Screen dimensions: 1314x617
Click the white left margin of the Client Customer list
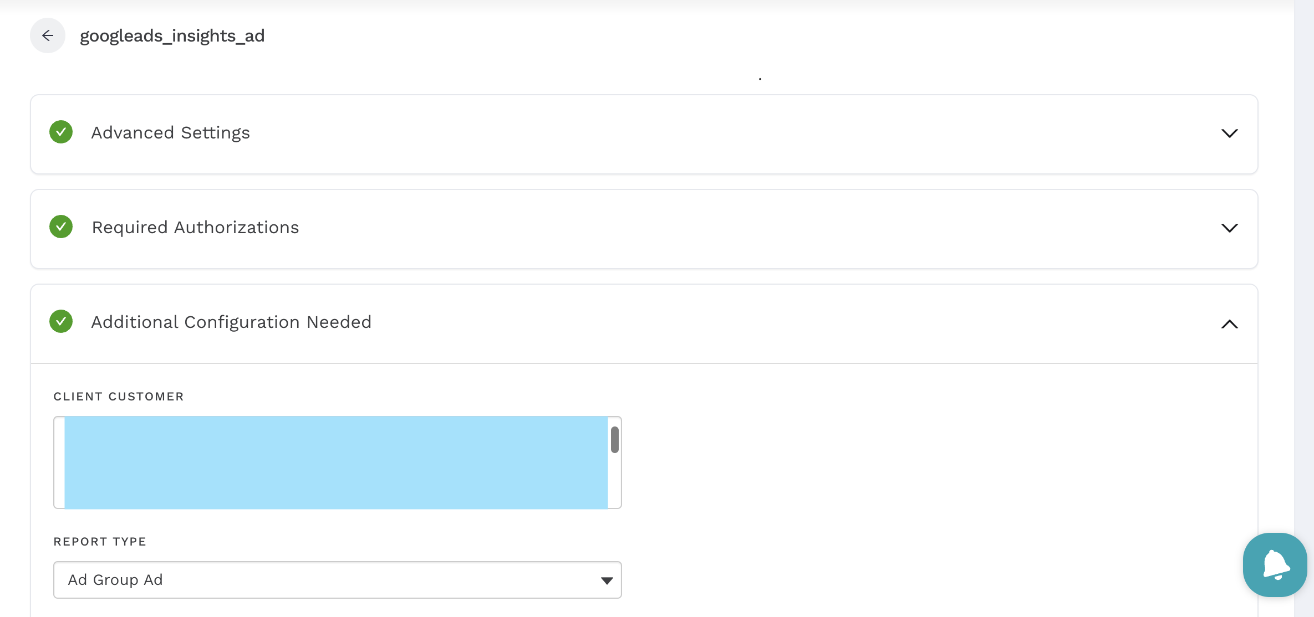click(x=59, y=462)
